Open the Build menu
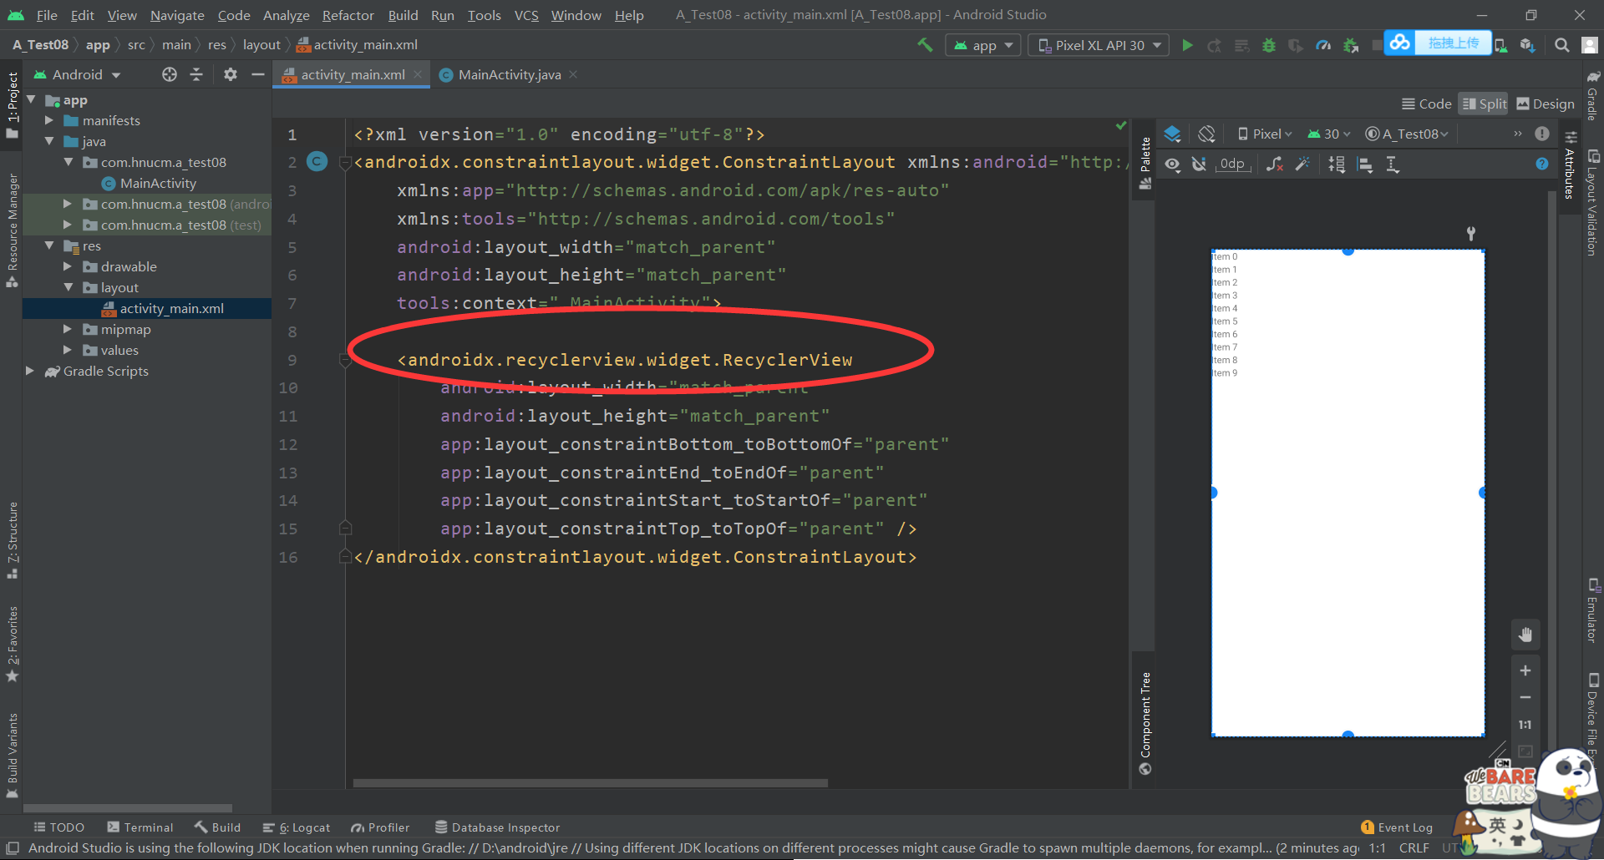The image size is (1604, 860). pos(403,15)
